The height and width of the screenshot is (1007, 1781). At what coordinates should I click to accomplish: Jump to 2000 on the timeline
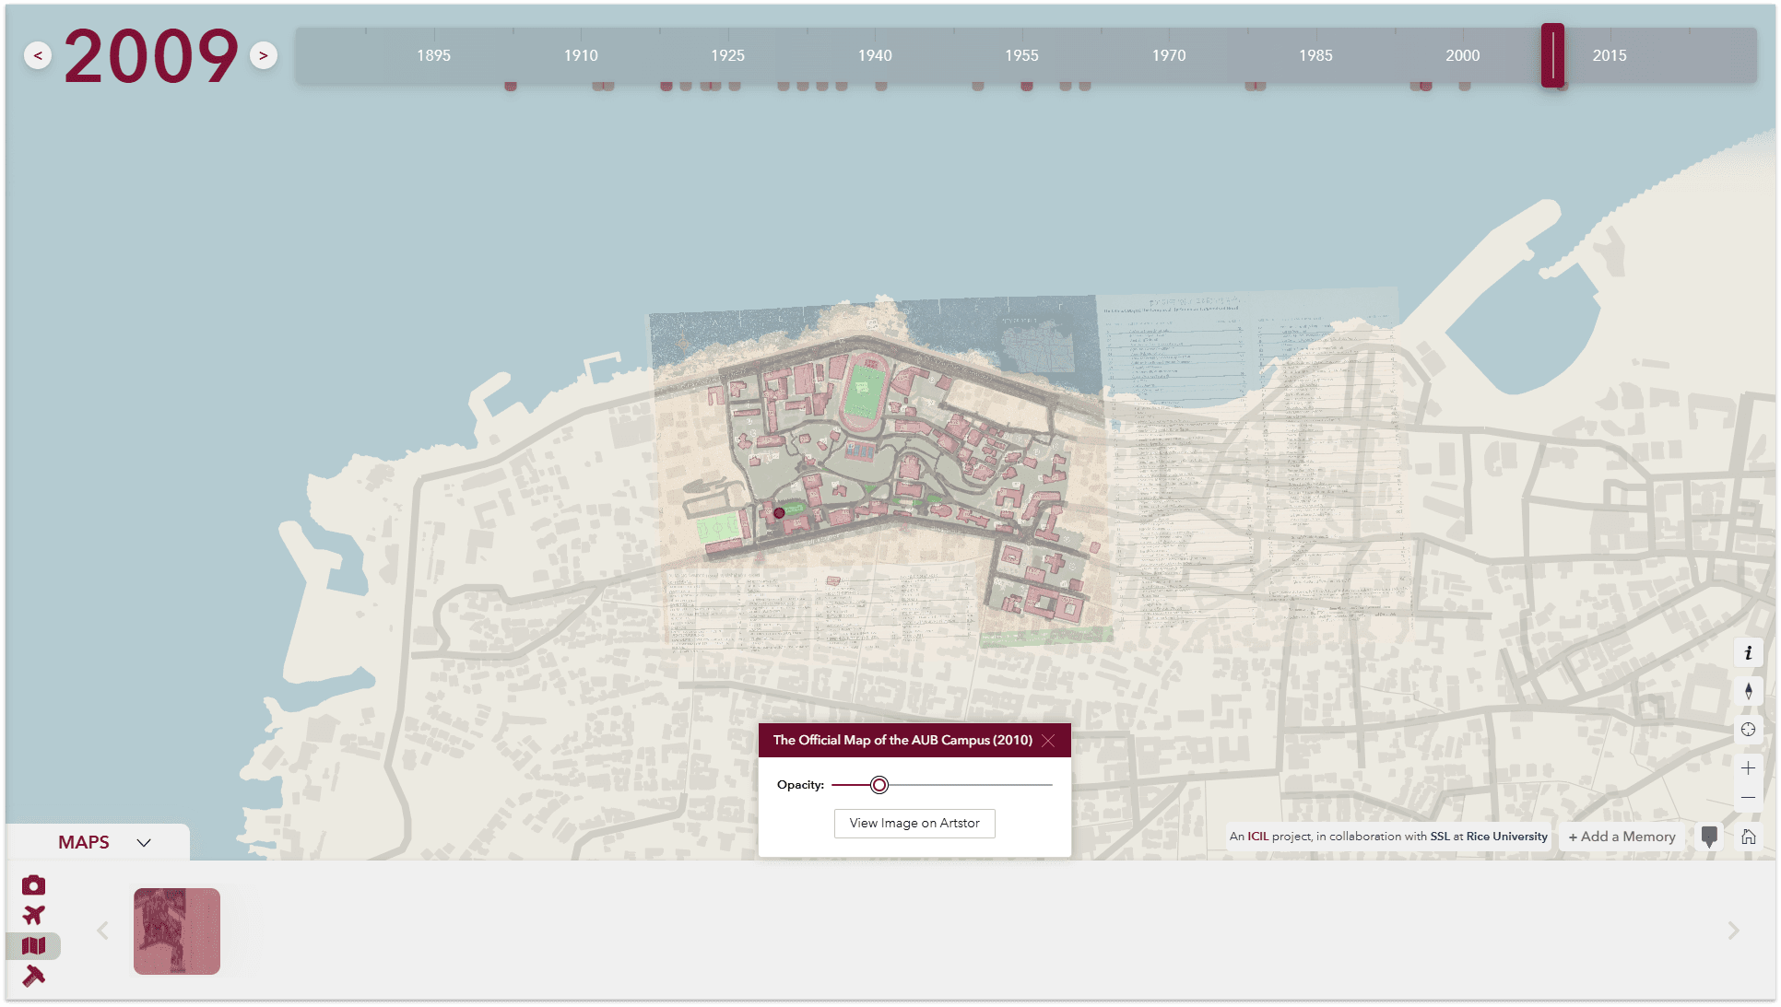(x=1463, y=55)
